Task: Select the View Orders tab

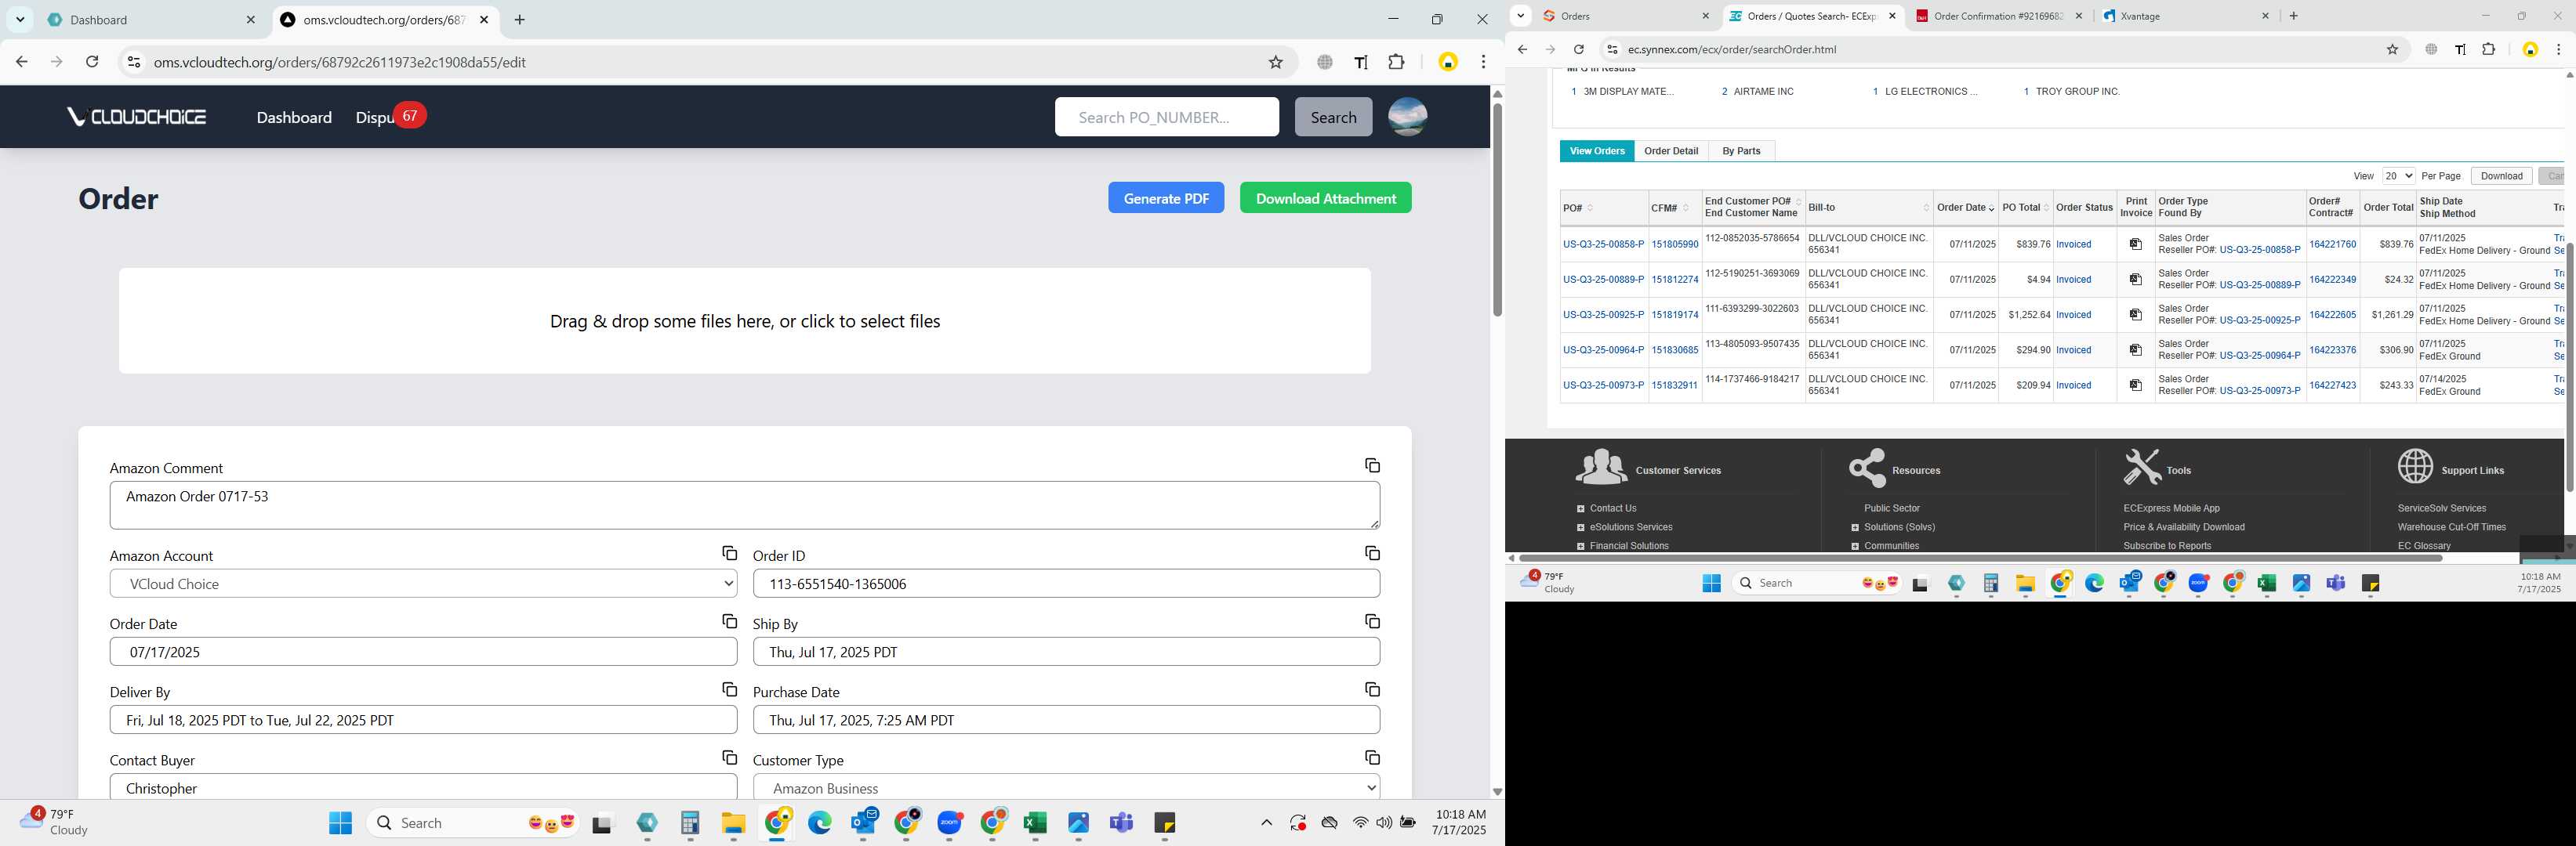Action: tap(1597, 151)
